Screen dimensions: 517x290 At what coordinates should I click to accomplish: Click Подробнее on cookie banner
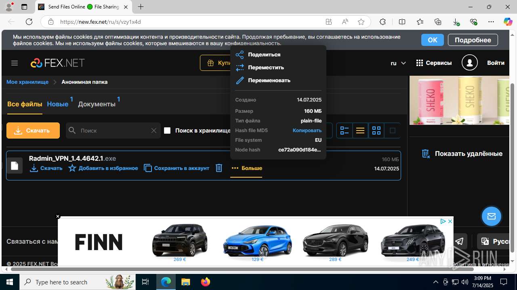[x=473, y=40]
